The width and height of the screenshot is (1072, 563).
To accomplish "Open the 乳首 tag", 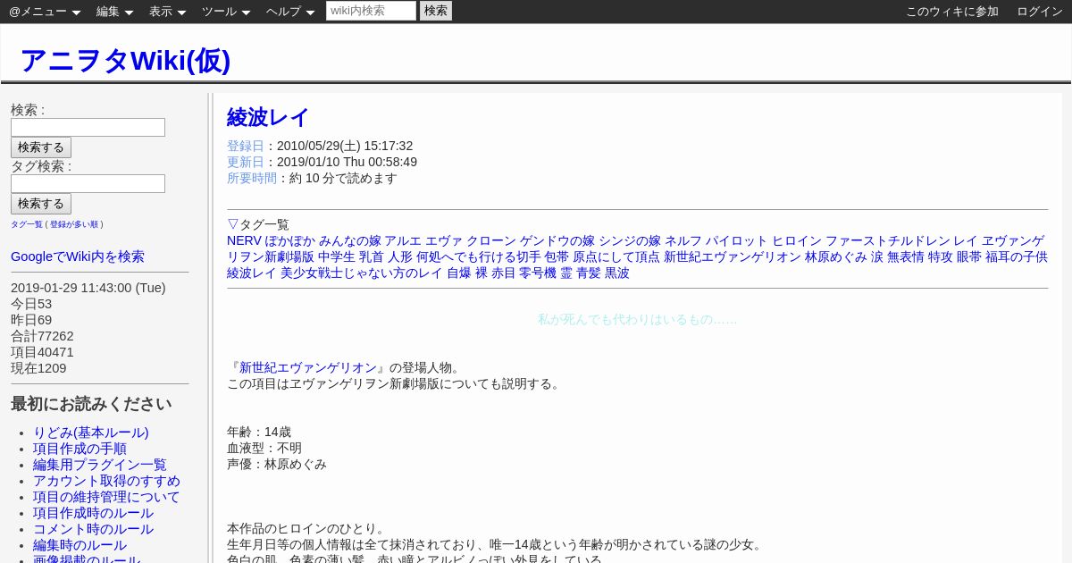I will pos(372,256).
